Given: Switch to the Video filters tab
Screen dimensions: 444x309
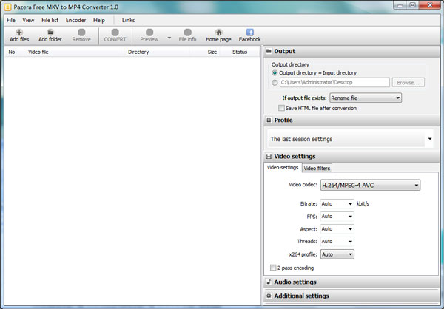Looking at the screenshot, I should pos(317,168).
